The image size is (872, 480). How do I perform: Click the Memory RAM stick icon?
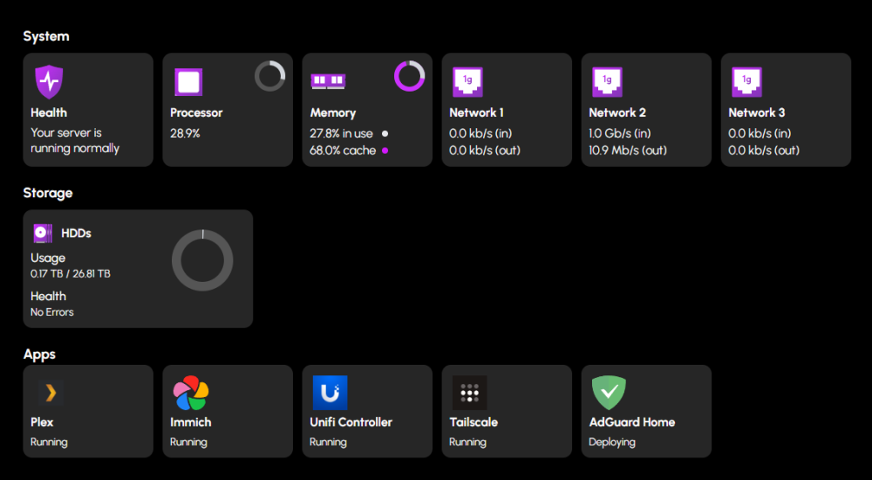(x=328, y=81)
